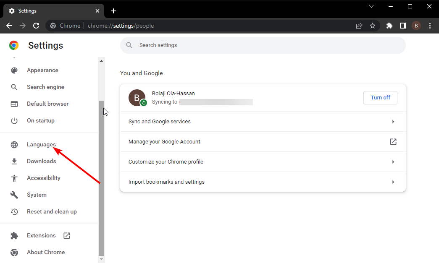
Task: Close the Settings tab
Action: (97, 11)
